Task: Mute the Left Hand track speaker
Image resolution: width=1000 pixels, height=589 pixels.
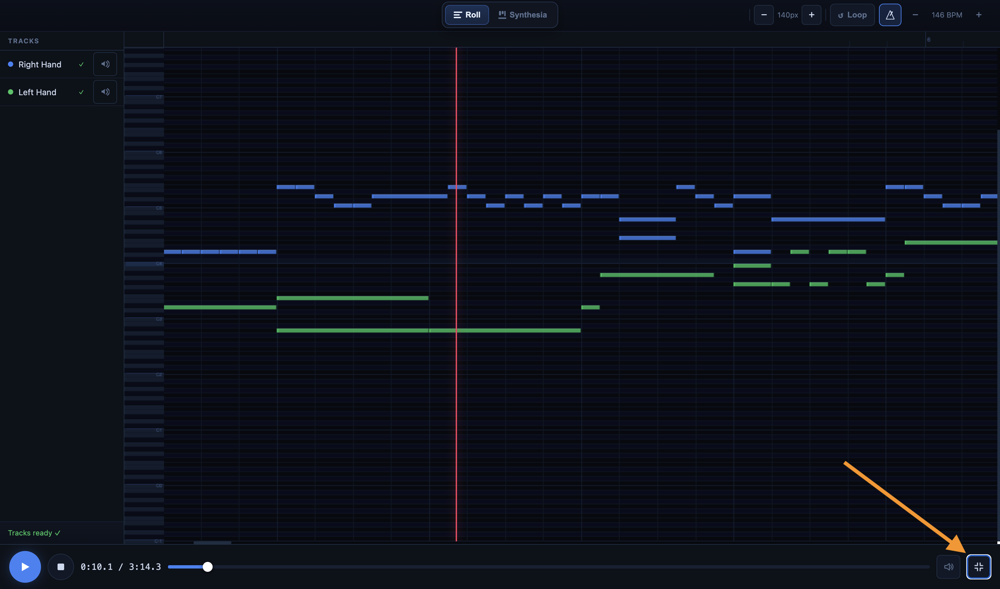Action: pos(105,92)
